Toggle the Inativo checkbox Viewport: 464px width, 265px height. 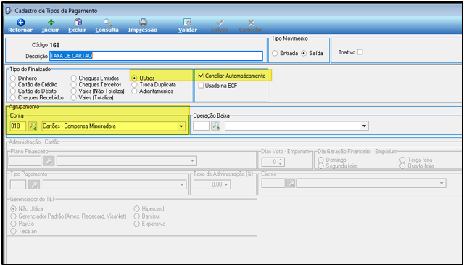click(x=360, y=52)
